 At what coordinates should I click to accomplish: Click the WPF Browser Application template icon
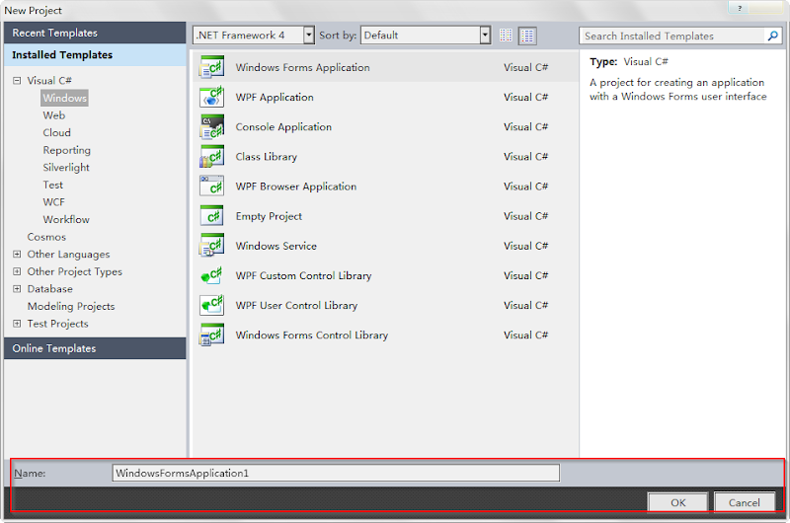[x=211, y=187]
